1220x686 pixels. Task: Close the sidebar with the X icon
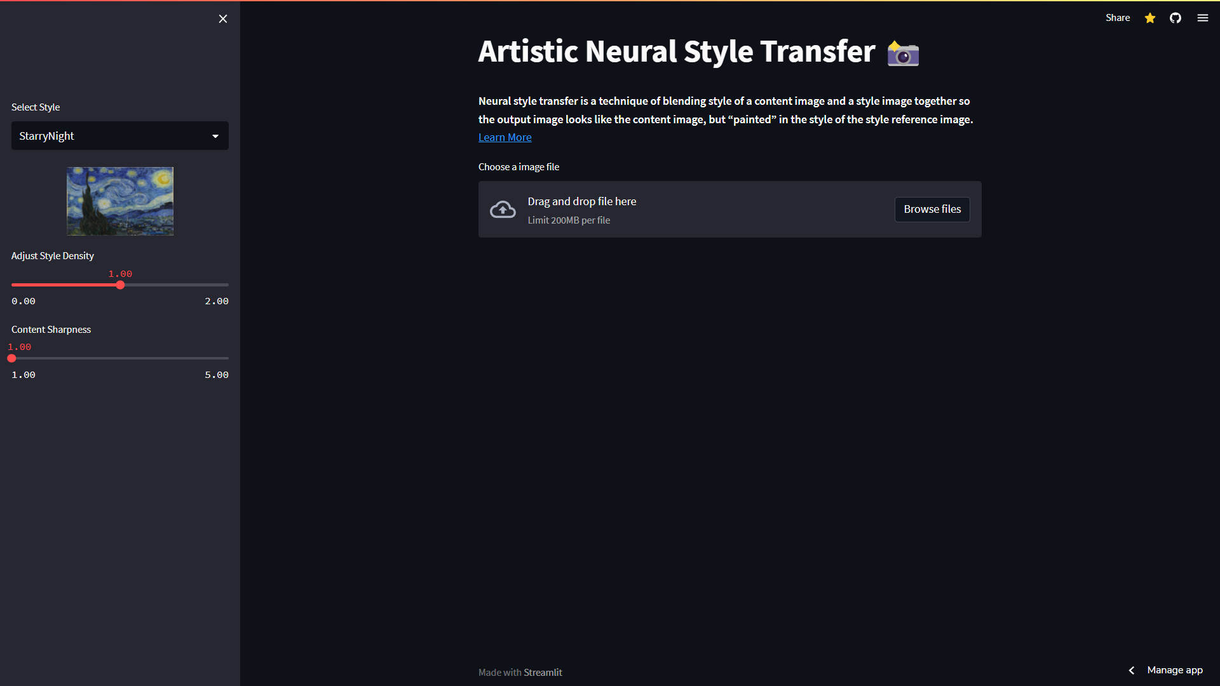pyautogui.click(x=223, y=19)
